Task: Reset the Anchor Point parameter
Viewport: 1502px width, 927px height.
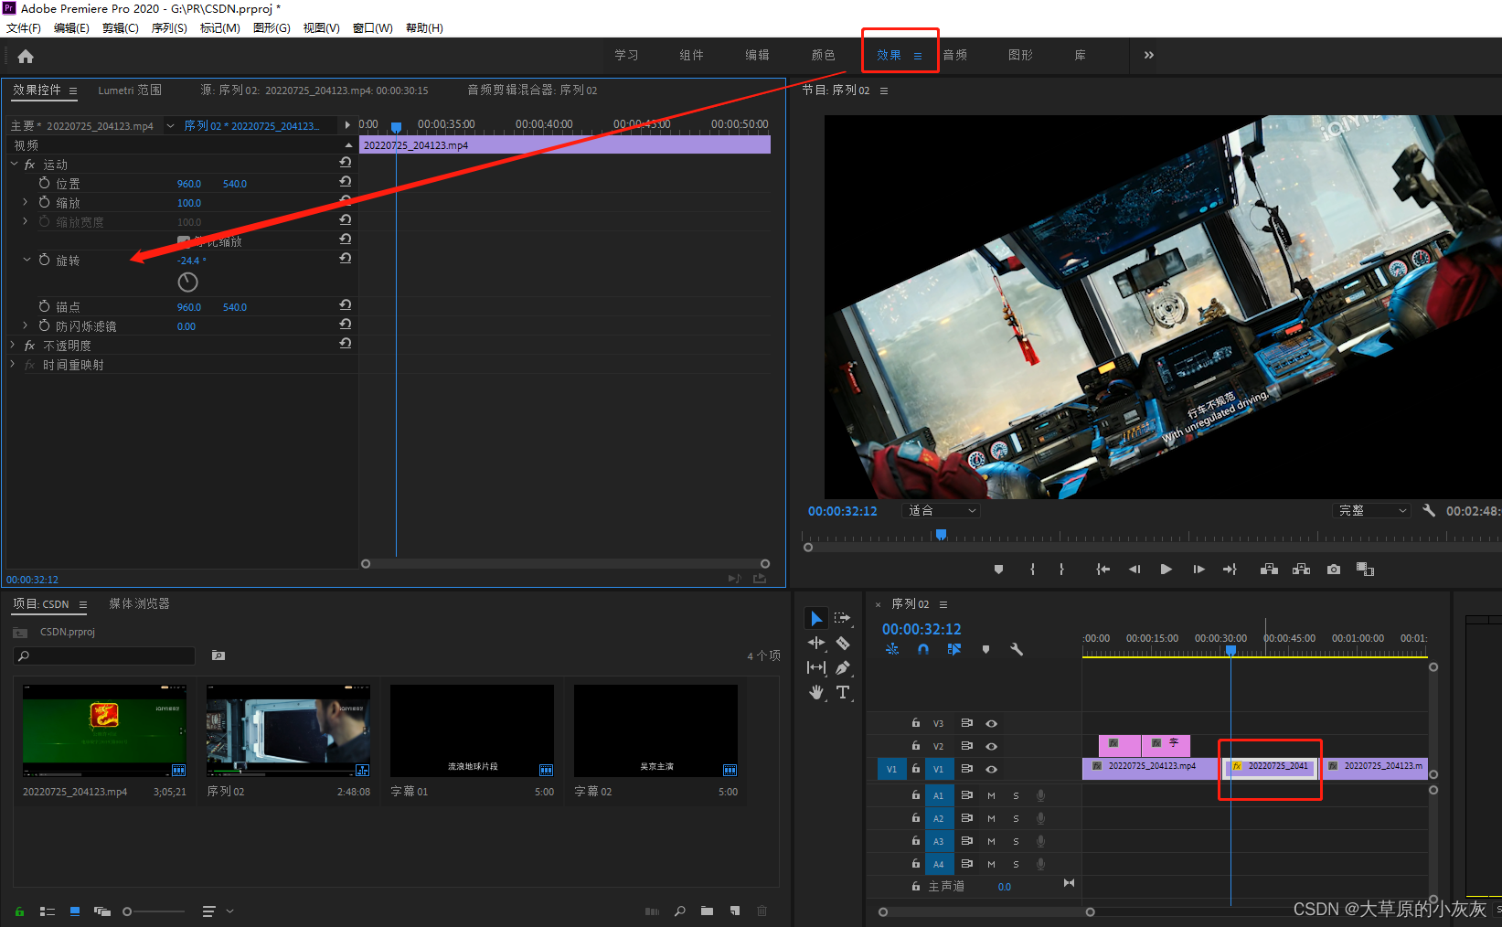Action: click(x=346, y=305)
